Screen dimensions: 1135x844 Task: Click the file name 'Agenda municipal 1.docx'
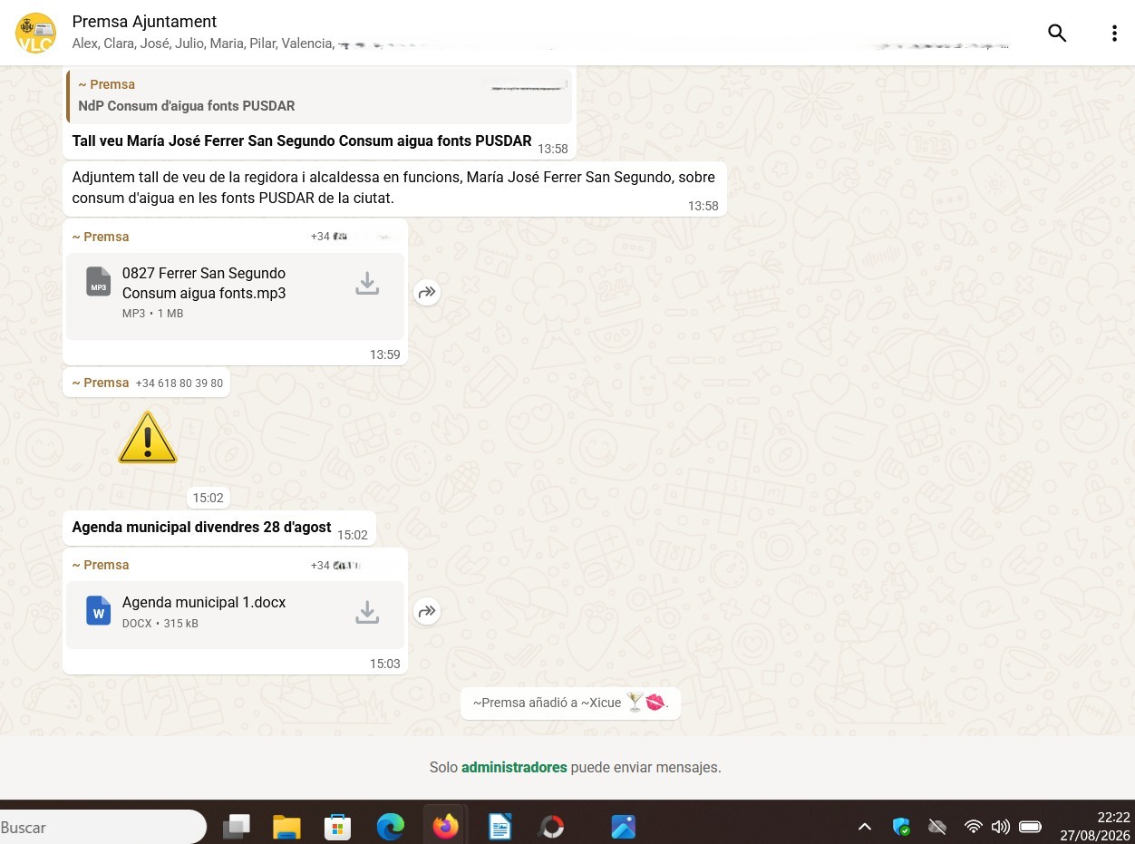204,602
